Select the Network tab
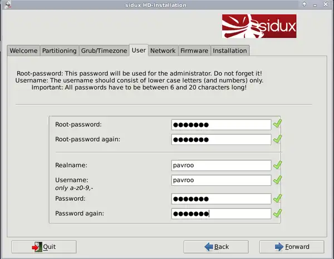 tap(163, 51)
